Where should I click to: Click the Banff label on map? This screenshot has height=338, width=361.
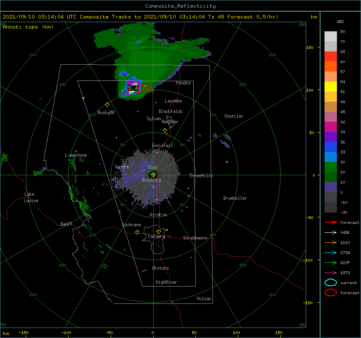66,224
